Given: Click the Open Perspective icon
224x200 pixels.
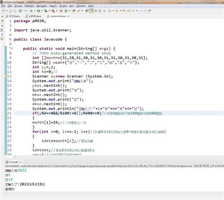Looking at the screenshot, I should coord(149,11).
